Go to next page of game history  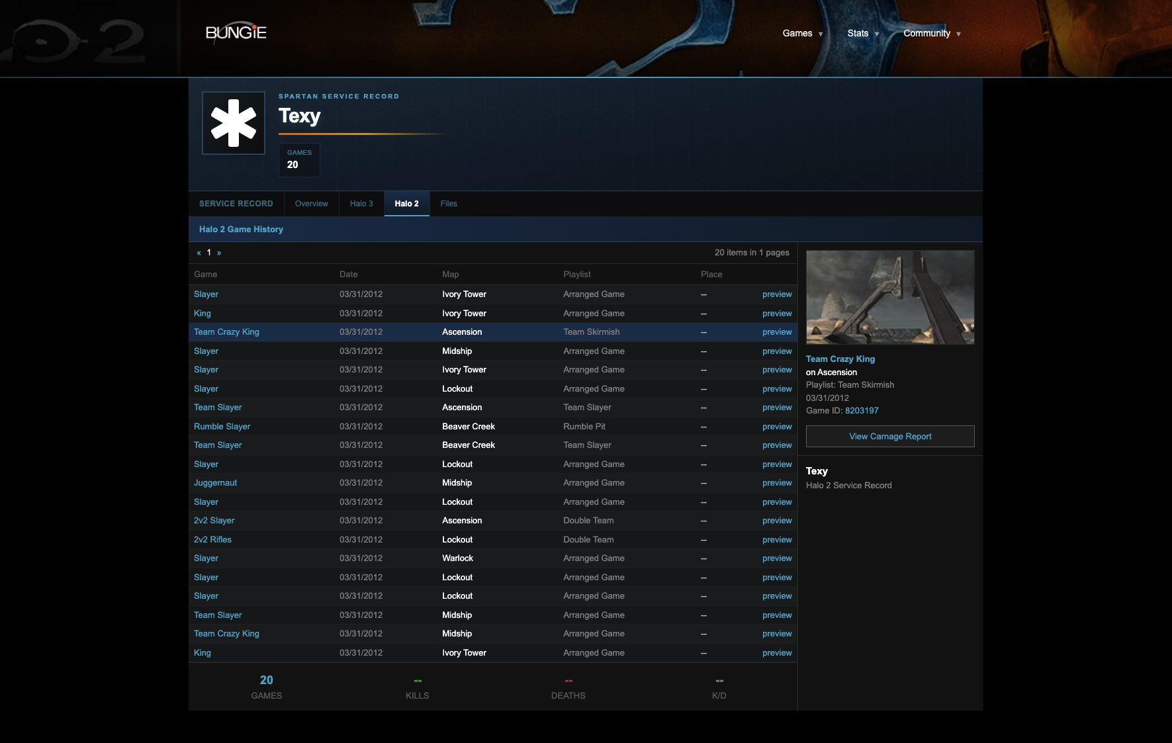pyautogui.click(x=219, y=253)
